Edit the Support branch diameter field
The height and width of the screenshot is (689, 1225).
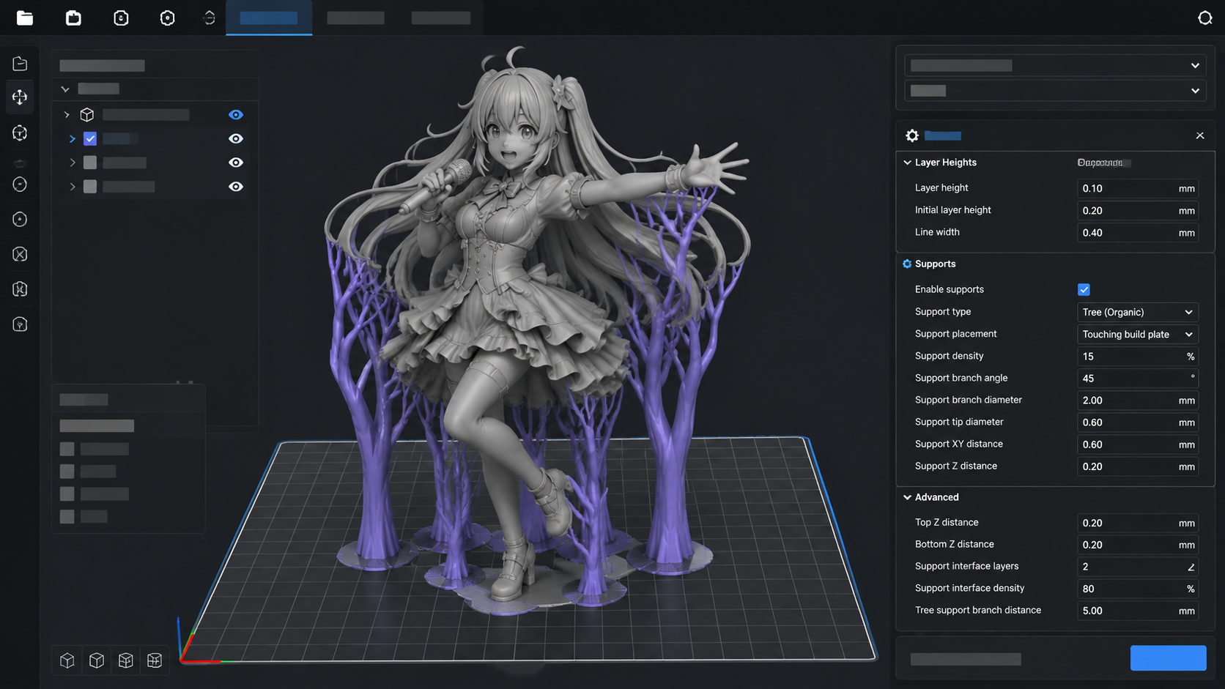pyautogui.click(x=1137, y=400)
